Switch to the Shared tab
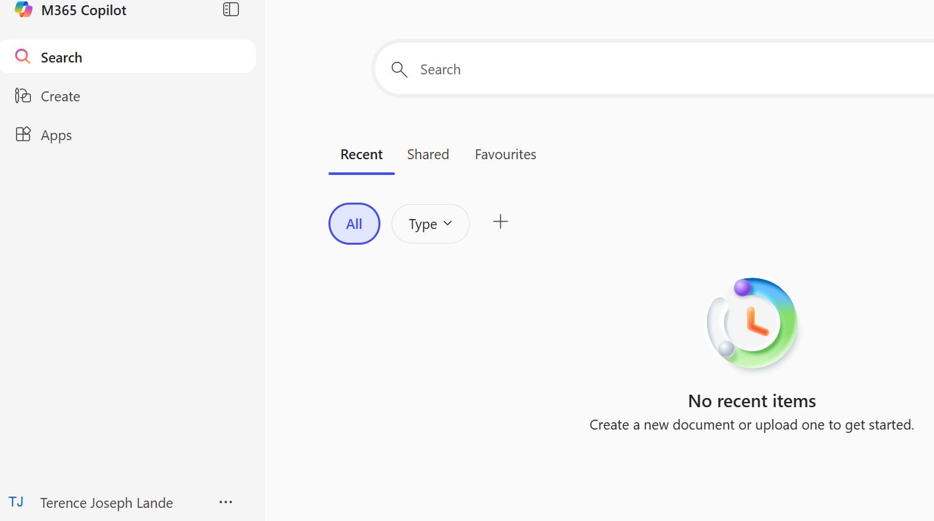The image size is (934, 521). pyautogui.click(x=428, y=155)
